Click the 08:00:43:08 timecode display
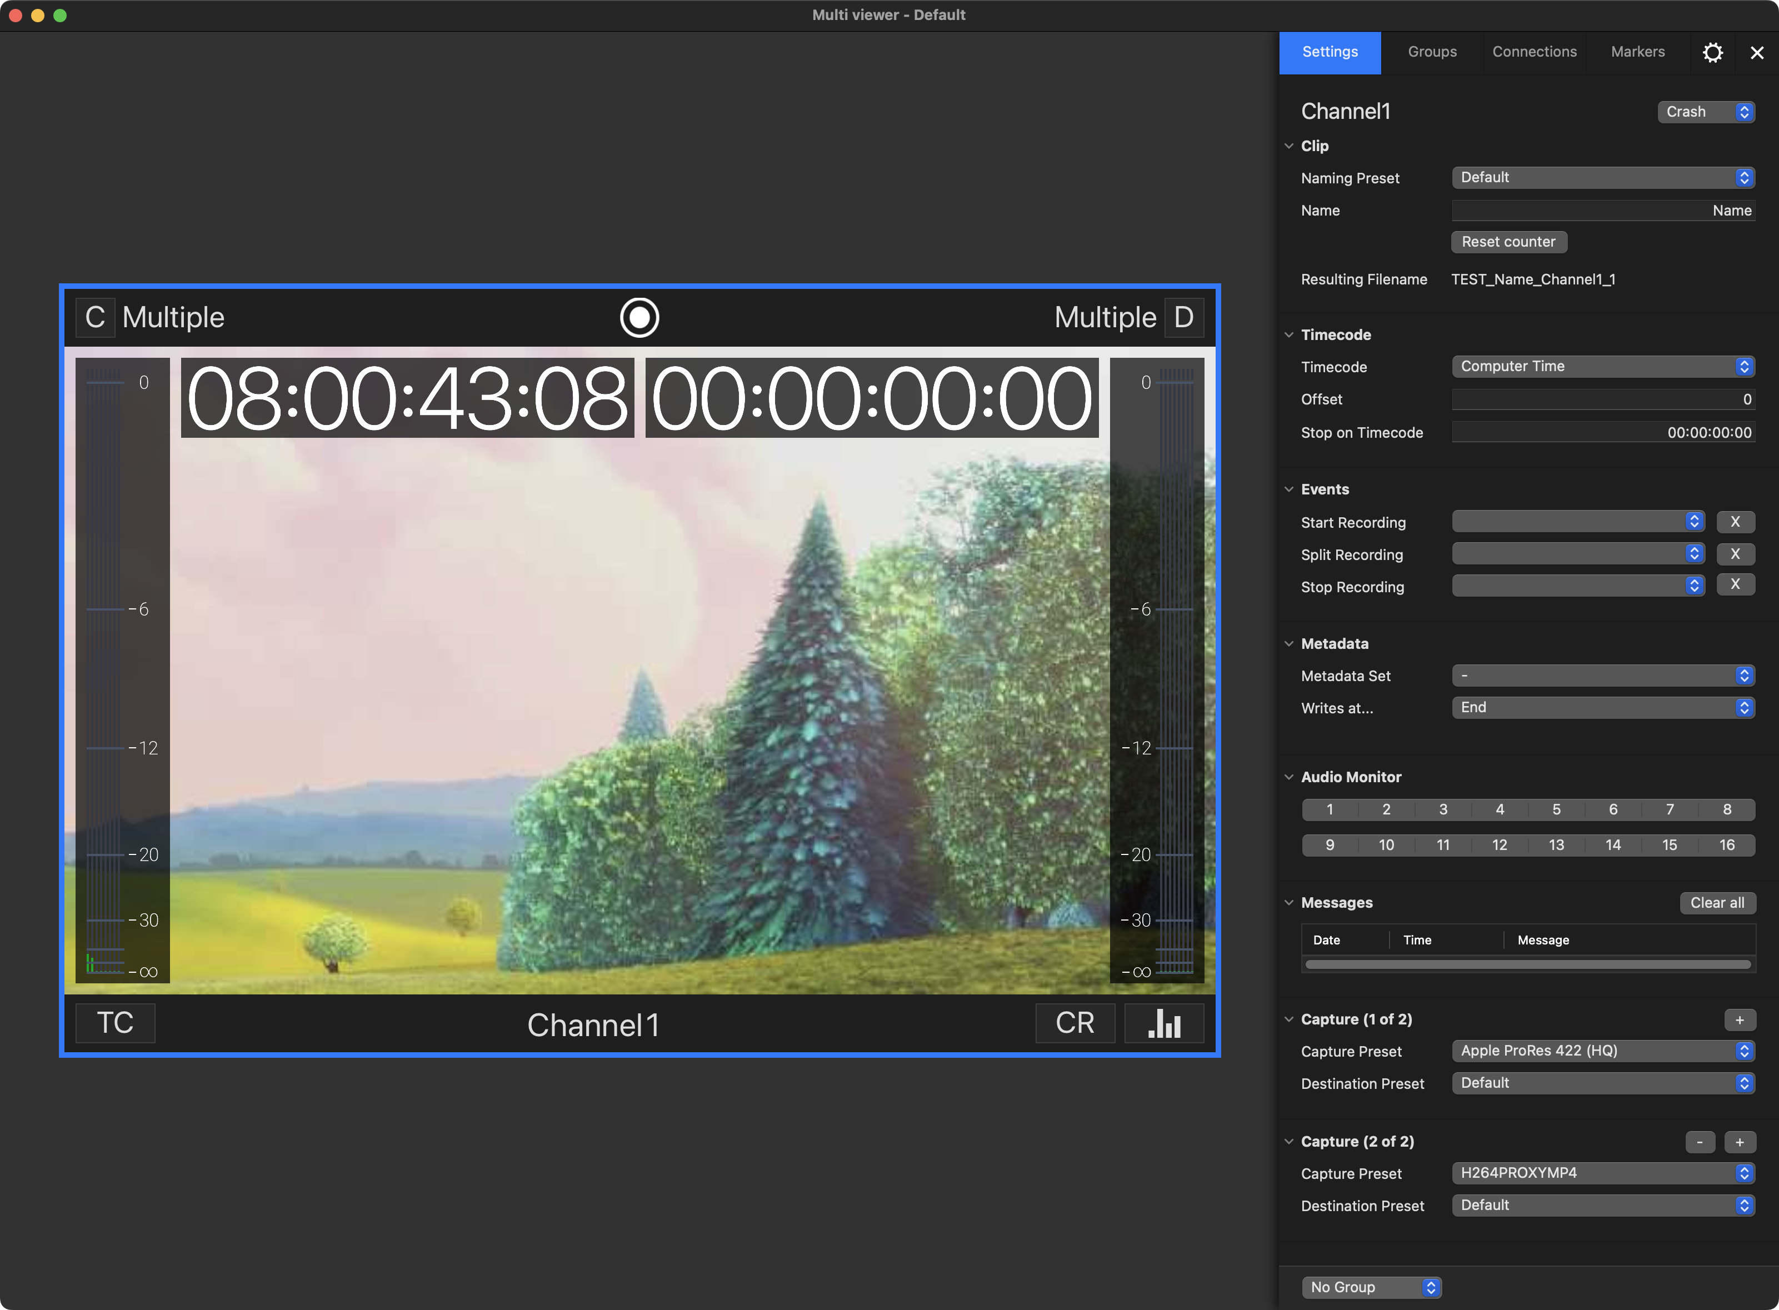 click(408, 397)
